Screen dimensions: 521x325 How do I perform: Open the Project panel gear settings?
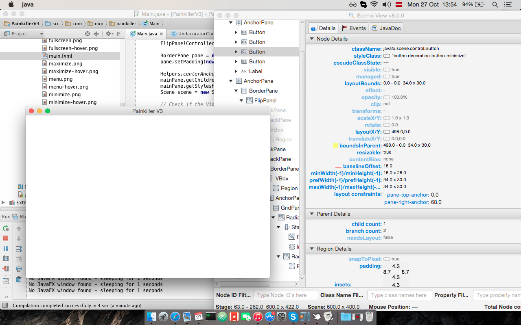pos(109,34)
